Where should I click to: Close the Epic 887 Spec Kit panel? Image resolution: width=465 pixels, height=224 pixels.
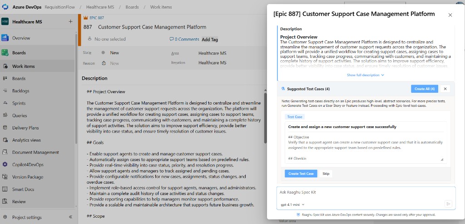450,15
